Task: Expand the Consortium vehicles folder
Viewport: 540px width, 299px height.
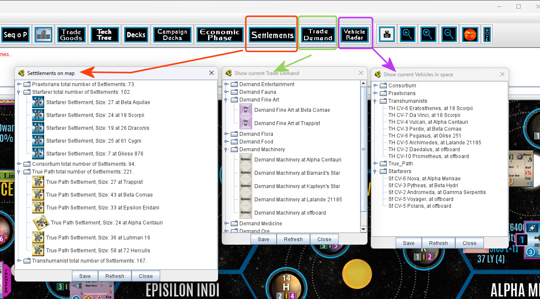Action: (x=376, y=86)
